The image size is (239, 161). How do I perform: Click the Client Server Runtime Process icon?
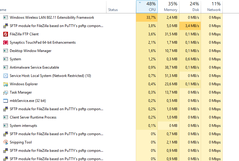(x=6, y=117)
